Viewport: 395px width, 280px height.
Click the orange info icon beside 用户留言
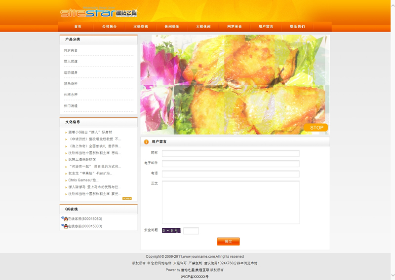146,142
